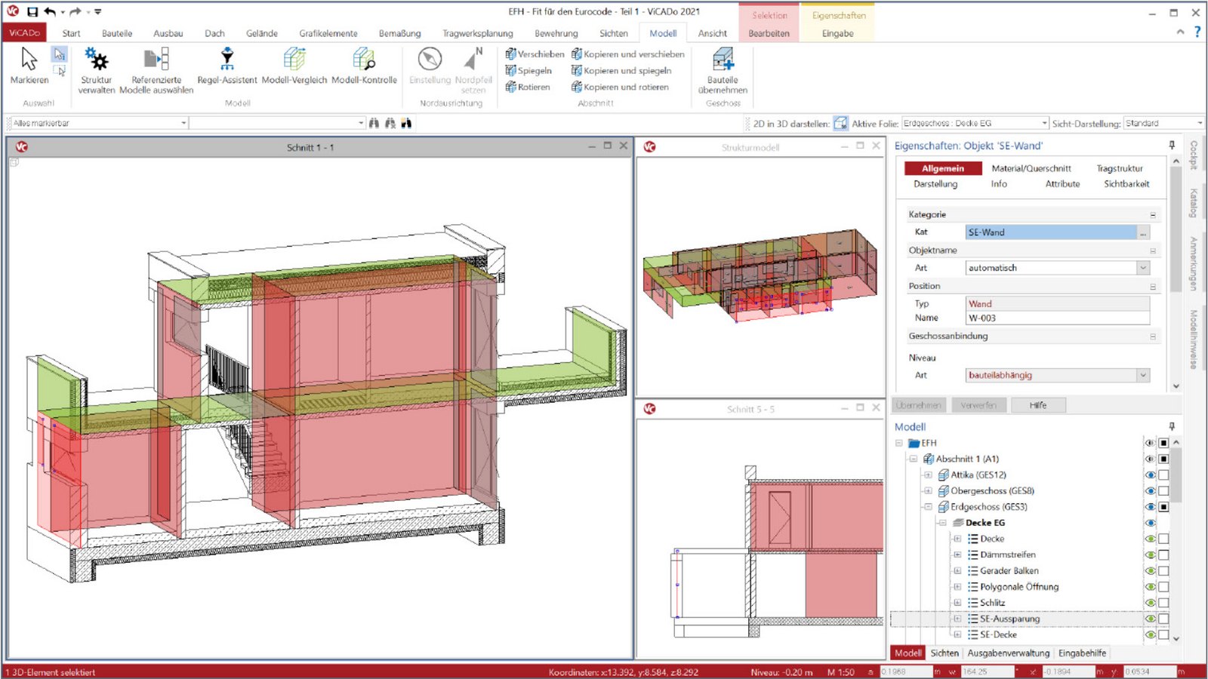The image size is (1208, 679).
Task: Open the Sicht-Darstellung dropdown
Action: pos(1199,123)
